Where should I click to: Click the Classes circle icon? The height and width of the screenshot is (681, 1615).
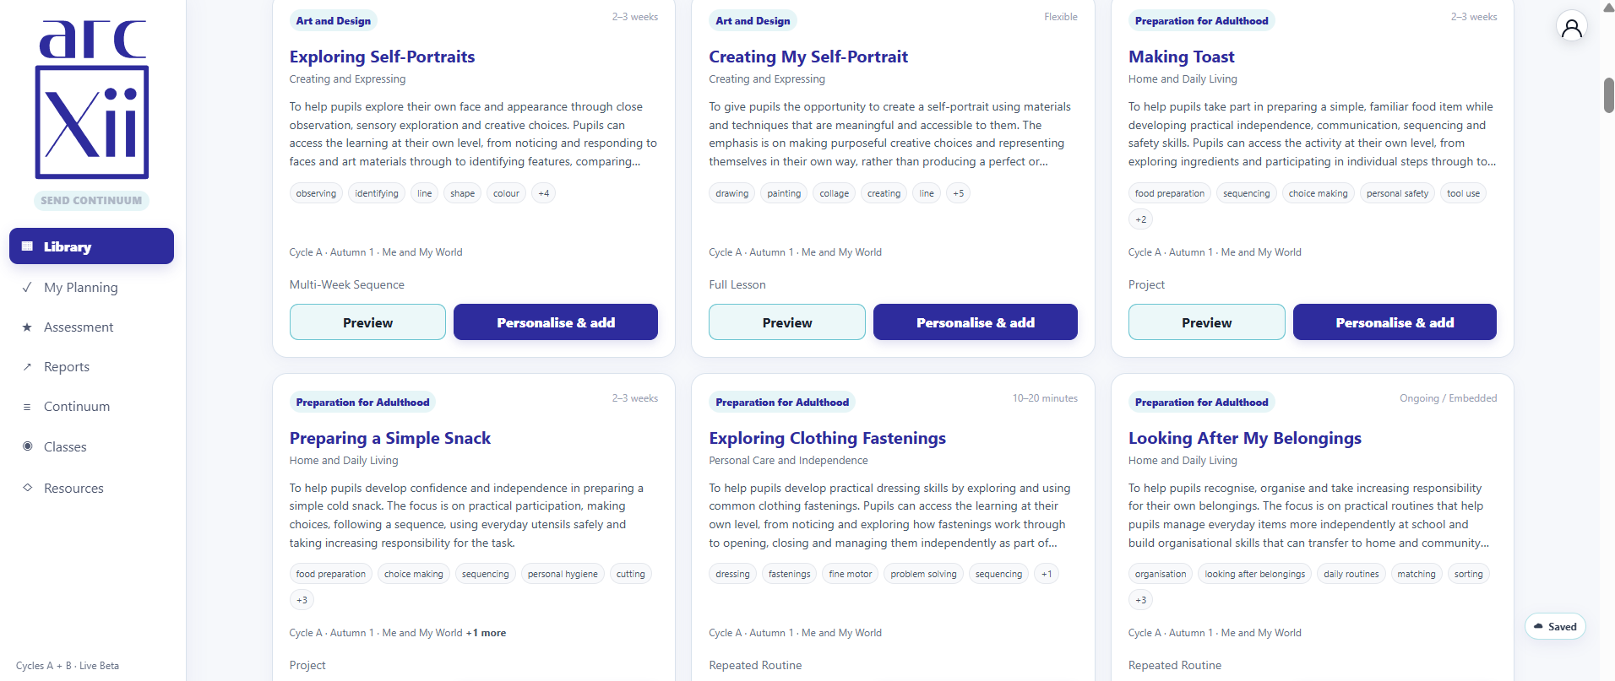click(x=27, y=446)
